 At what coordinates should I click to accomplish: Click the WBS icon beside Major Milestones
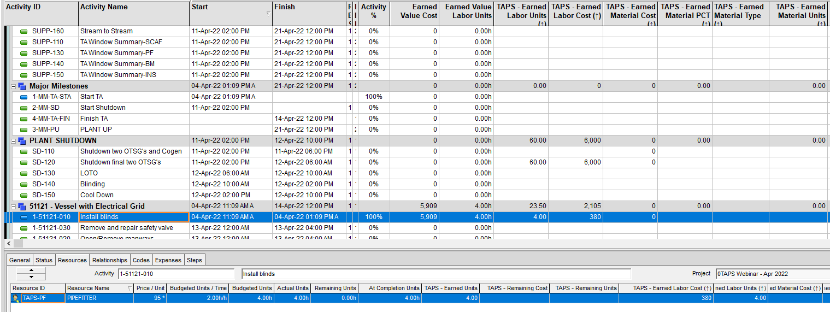[22, 86]
